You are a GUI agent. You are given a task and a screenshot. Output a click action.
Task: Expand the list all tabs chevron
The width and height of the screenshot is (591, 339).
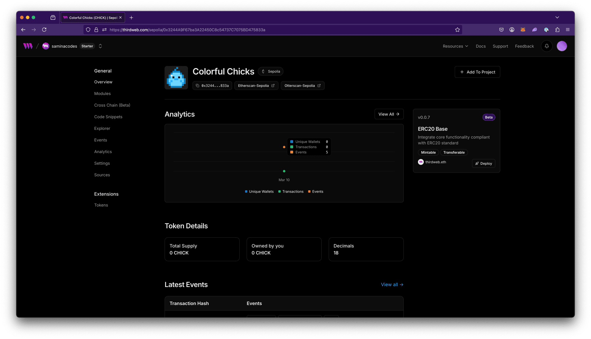coord(557,17)
